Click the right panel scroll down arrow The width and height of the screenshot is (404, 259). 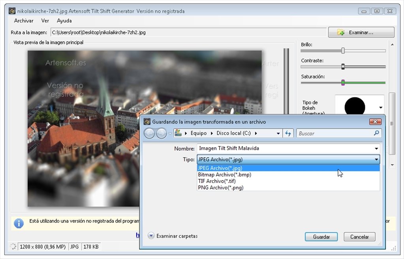coord(392,165)
